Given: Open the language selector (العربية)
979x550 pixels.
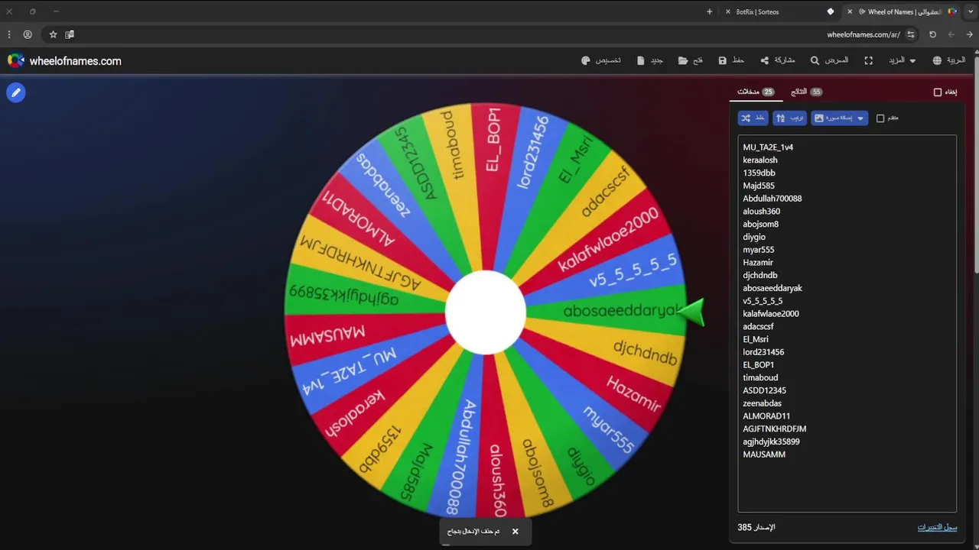Looking at the screenshot, I should click(x=949, y=60).
